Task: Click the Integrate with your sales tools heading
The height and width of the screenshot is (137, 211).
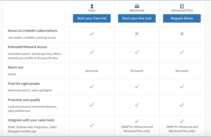Action: [x=31, y=120]
